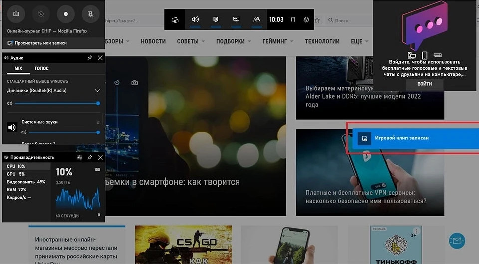Expand the Динамики (Realtek(R) Audio) dropdown
This screenshot has width=479, height=264.
[x=97, y=91]
